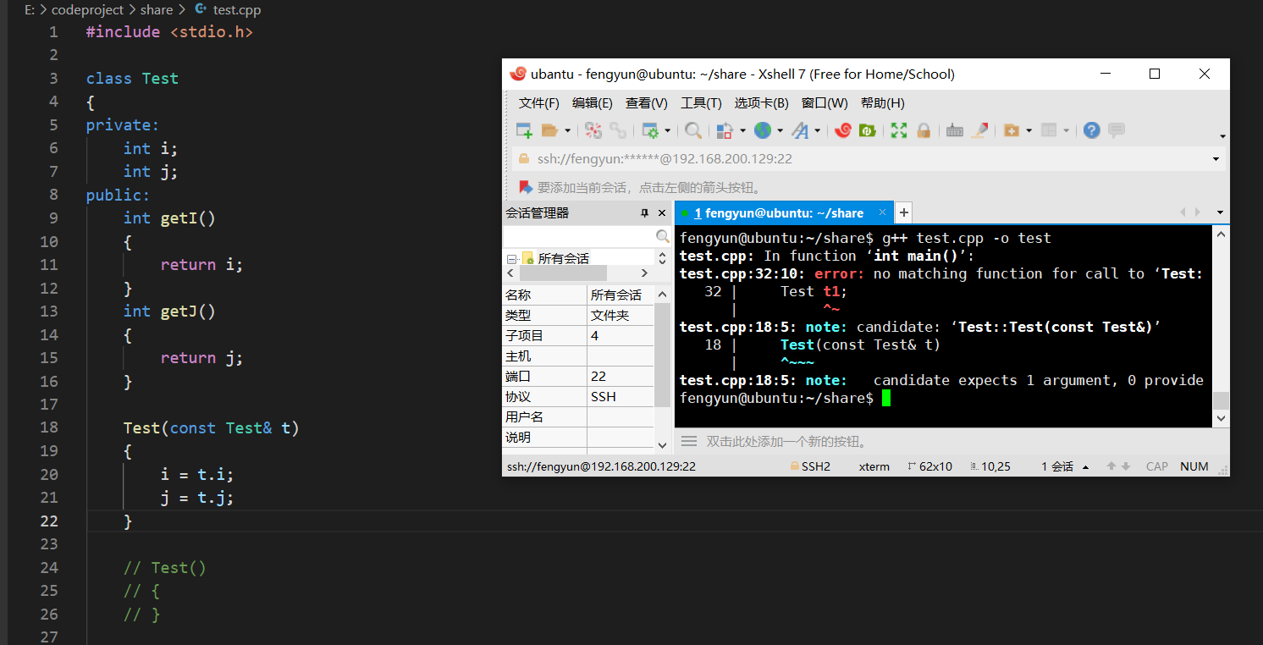1263x645 pixels.
Task: Click the Reconnect link icon in Xshell toolbar
Action: pos(619,130)
